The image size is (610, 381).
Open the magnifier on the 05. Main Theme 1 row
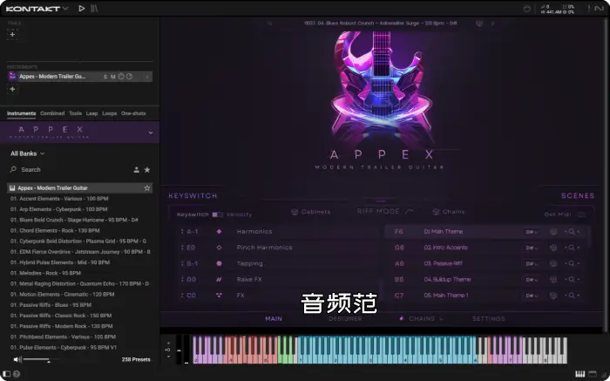click(572, 296)
